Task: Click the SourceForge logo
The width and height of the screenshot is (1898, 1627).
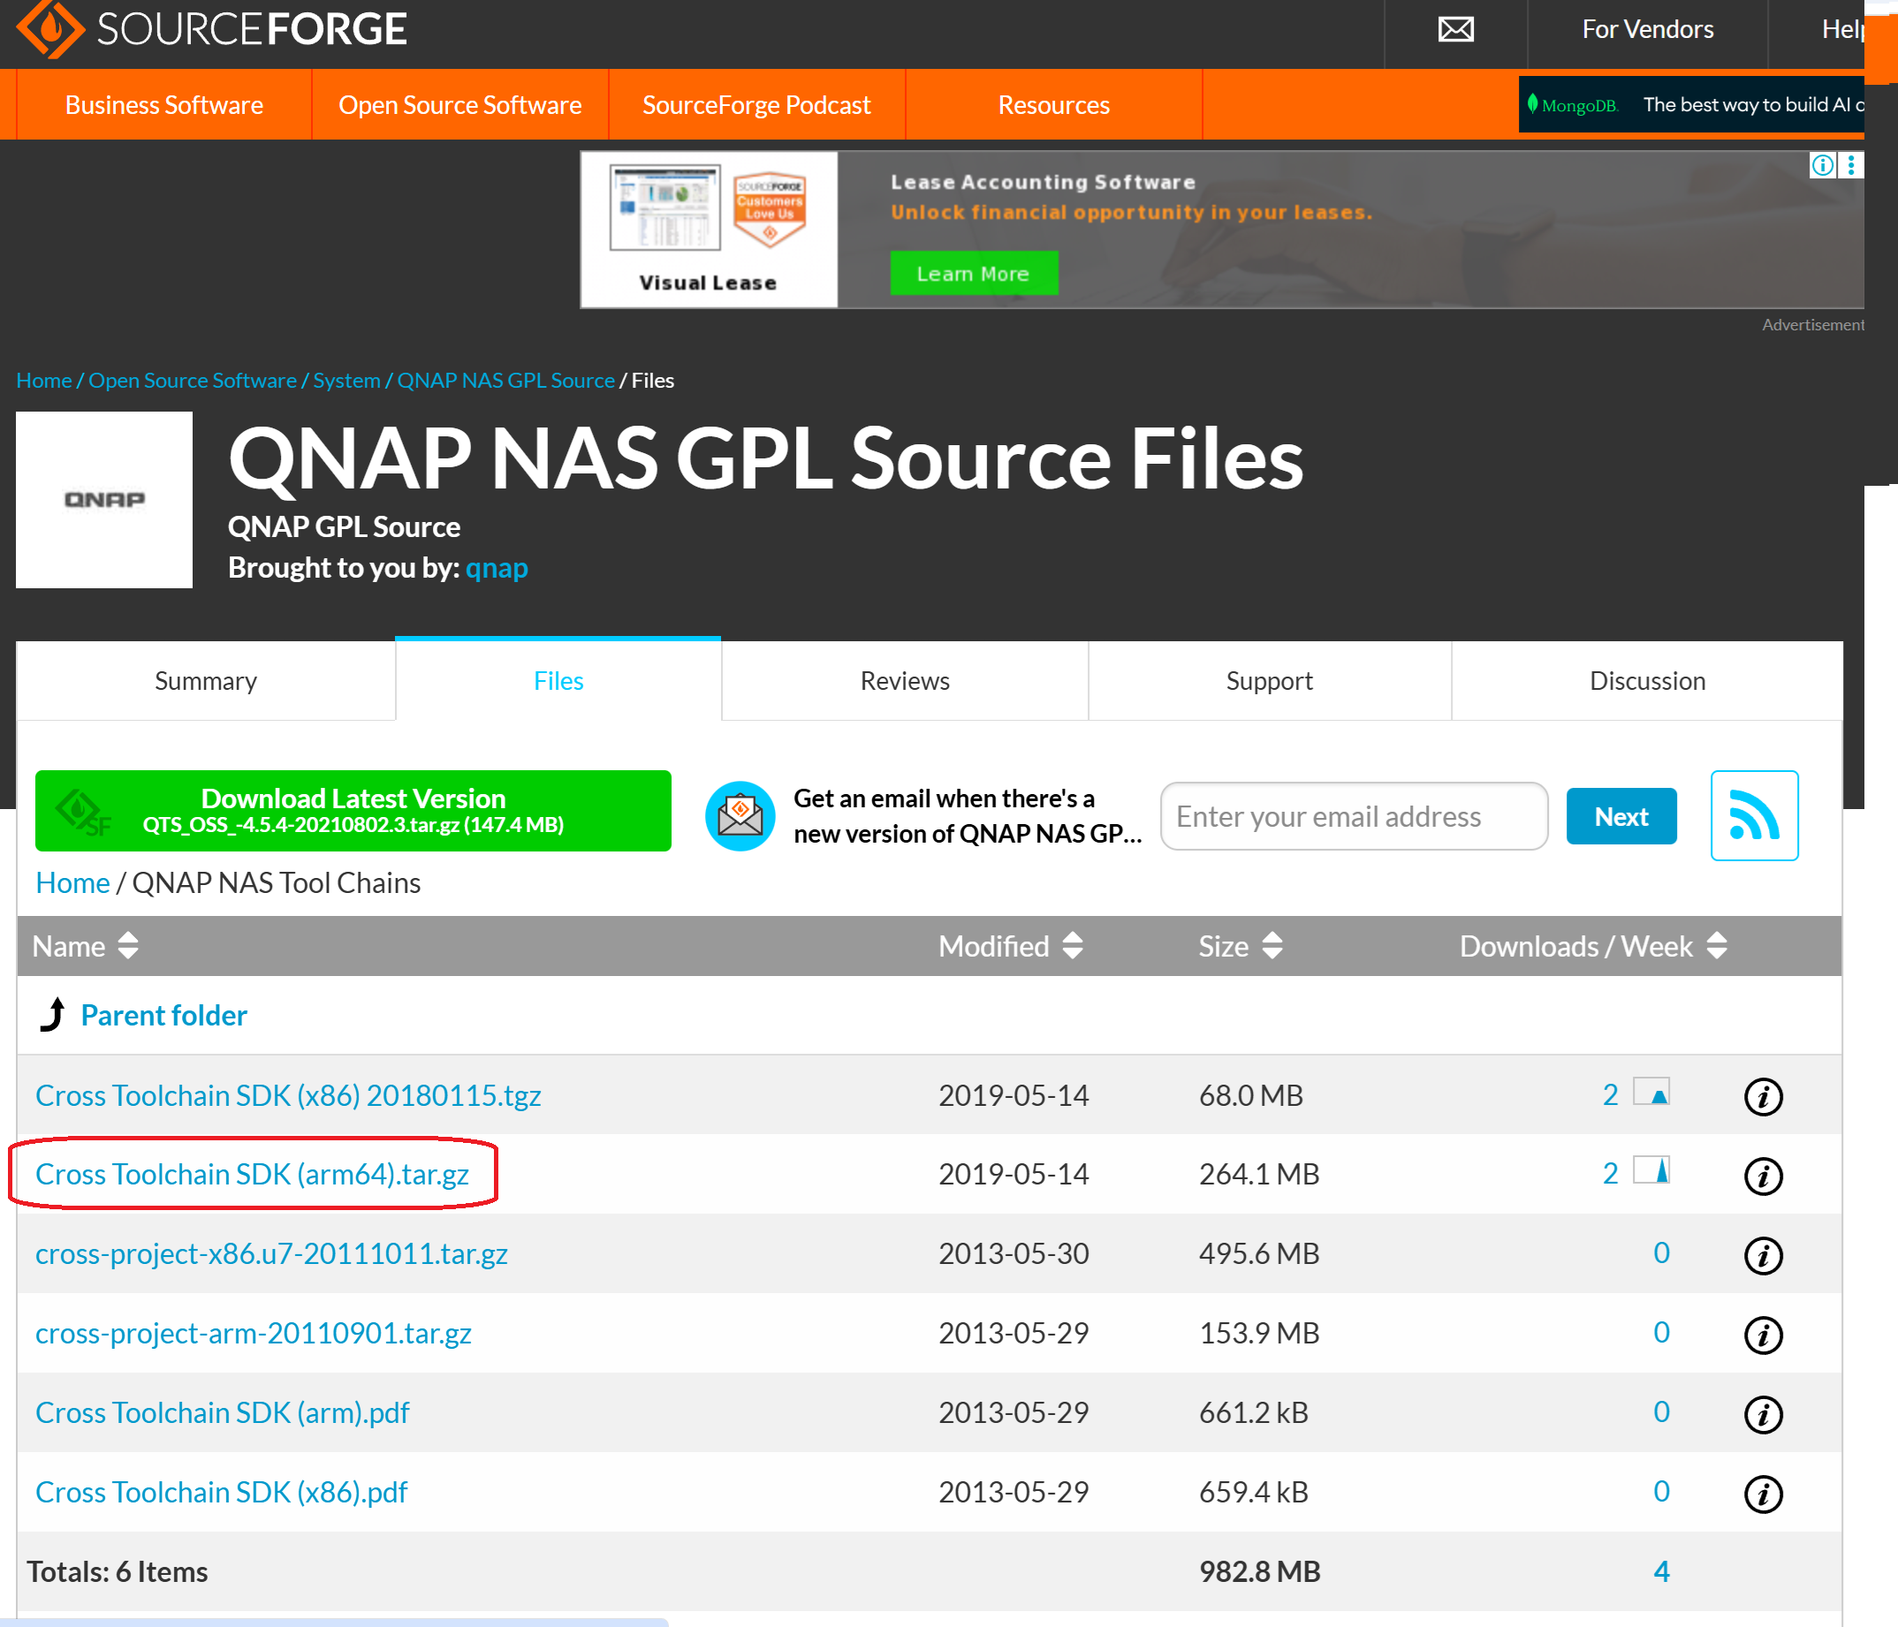Action: click(211, 29)
